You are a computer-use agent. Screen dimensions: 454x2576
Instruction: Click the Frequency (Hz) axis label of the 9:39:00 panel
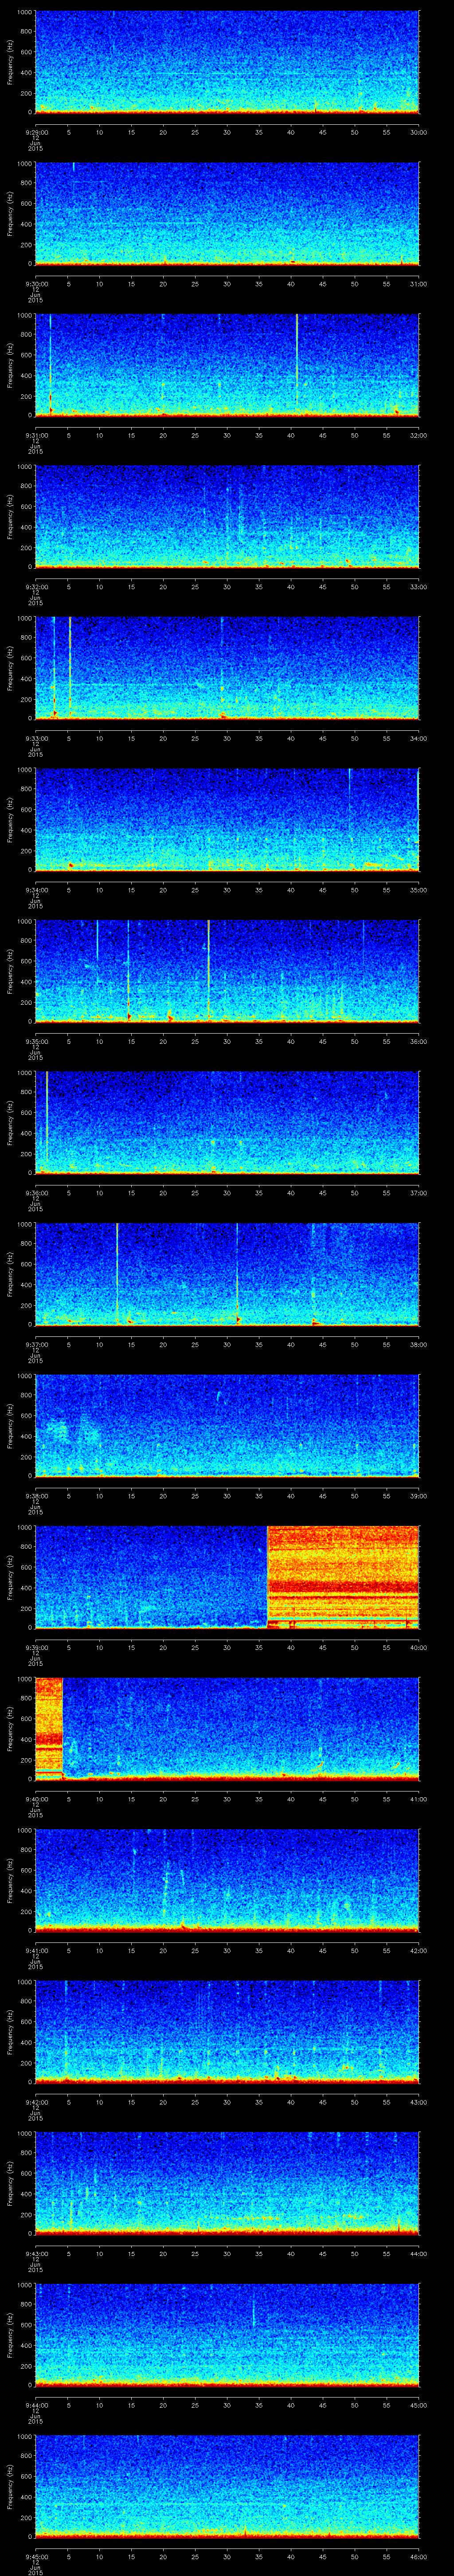(x=10, y=1577)
